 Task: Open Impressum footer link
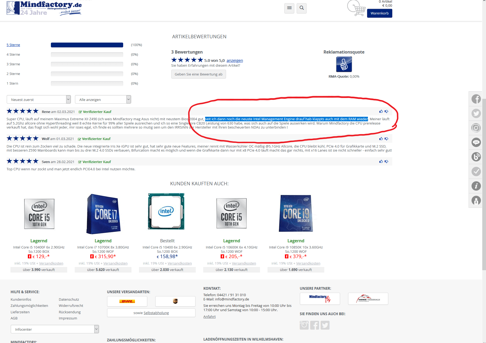click(x=68, y=318)
